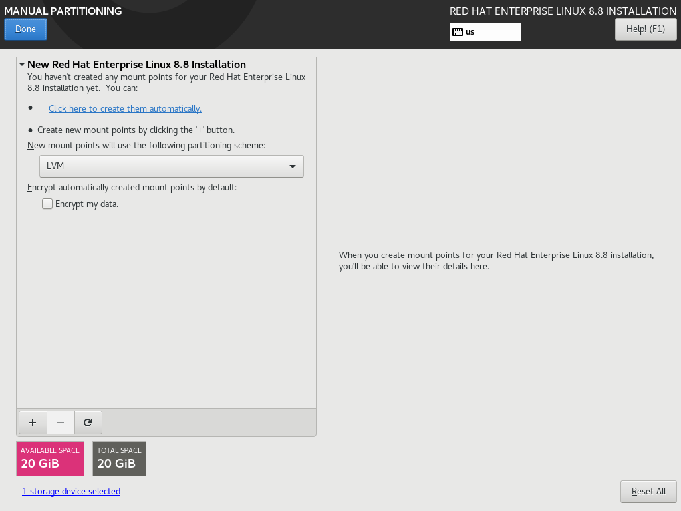
Task: Click the Encrypt my data label text
Action: [87, 204]
